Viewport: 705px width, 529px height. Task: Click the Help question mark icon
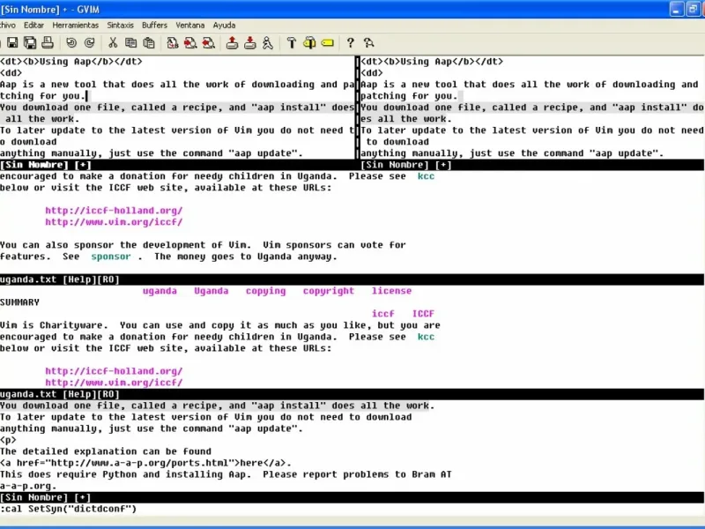point(350,42)
